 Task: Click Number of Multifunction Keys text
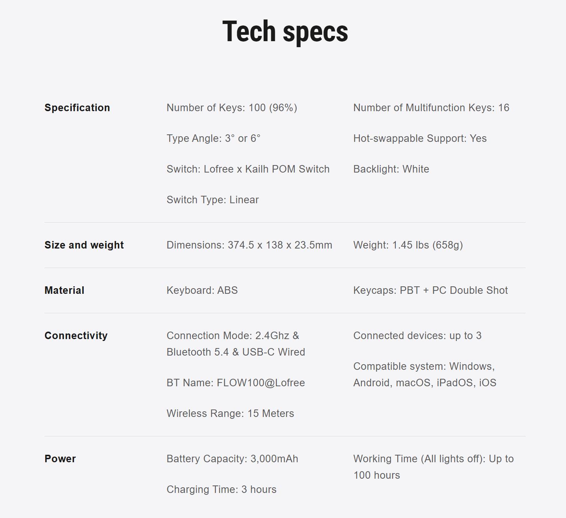[431, 108]
